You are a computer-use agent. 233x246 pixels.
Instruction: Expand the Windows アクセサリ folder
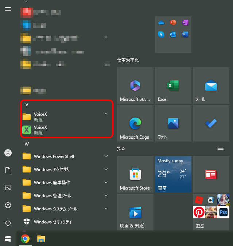click(106, 169)
